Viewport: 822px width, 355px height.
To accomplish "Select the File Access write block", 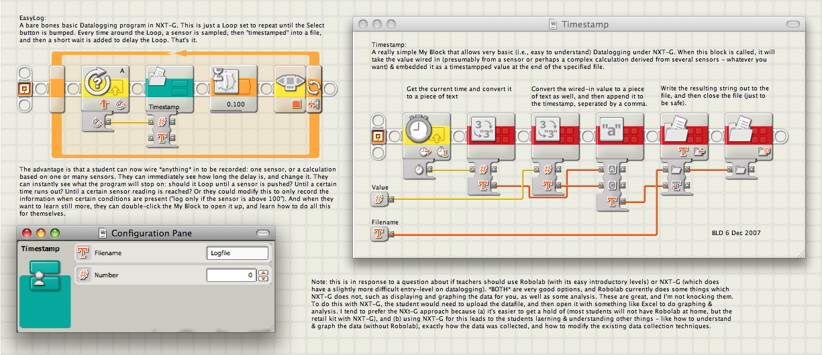I will pyautogui.click(x=684, y=135).
